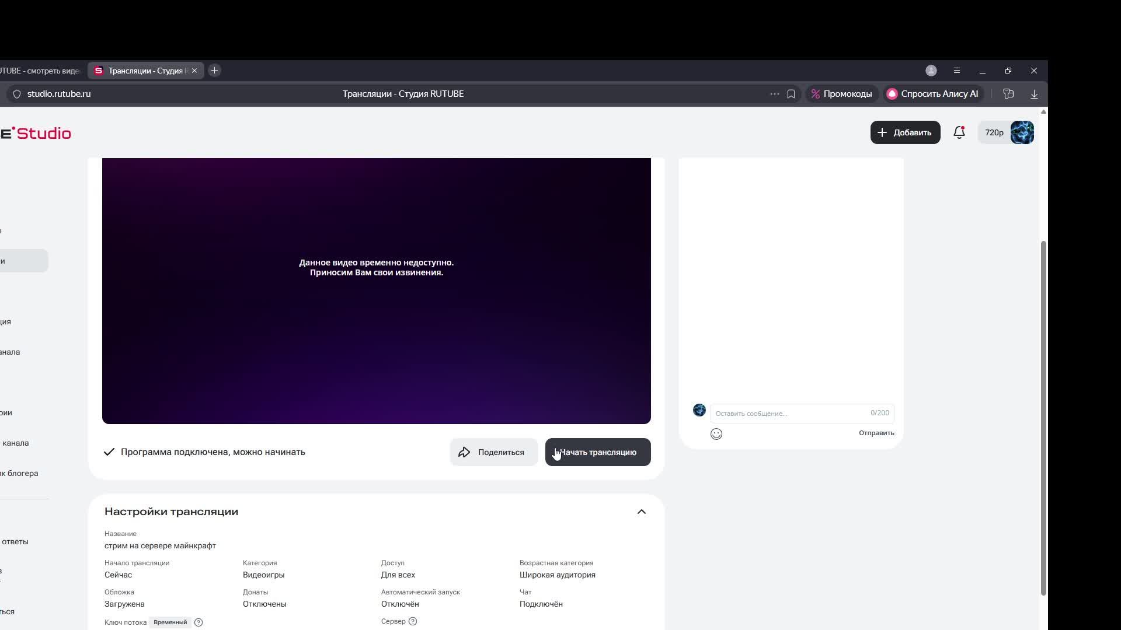Collapse the Настройки трансляции section
This screenshot has width=1121, height=630.
[x=641, y=512]
